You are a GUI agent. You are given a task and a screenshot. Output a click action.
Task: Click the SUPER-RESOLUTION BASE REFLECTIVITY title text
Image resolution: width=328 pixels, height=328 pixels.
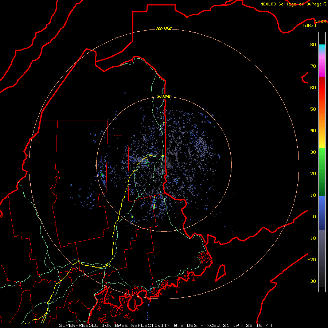tap(115, 325)
